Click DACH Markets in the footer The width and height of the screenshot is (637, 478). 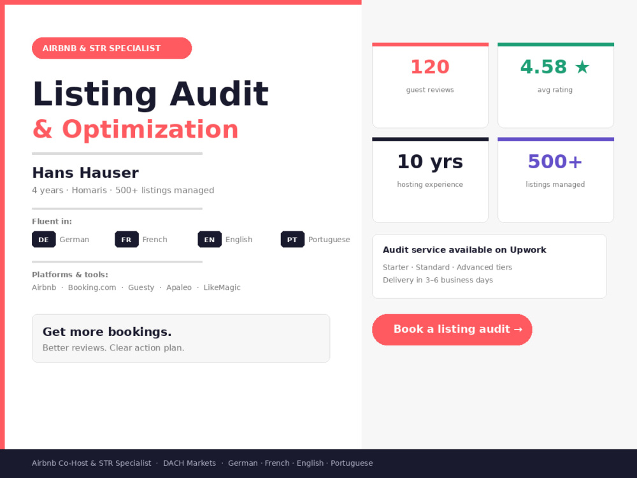(189, 463)
